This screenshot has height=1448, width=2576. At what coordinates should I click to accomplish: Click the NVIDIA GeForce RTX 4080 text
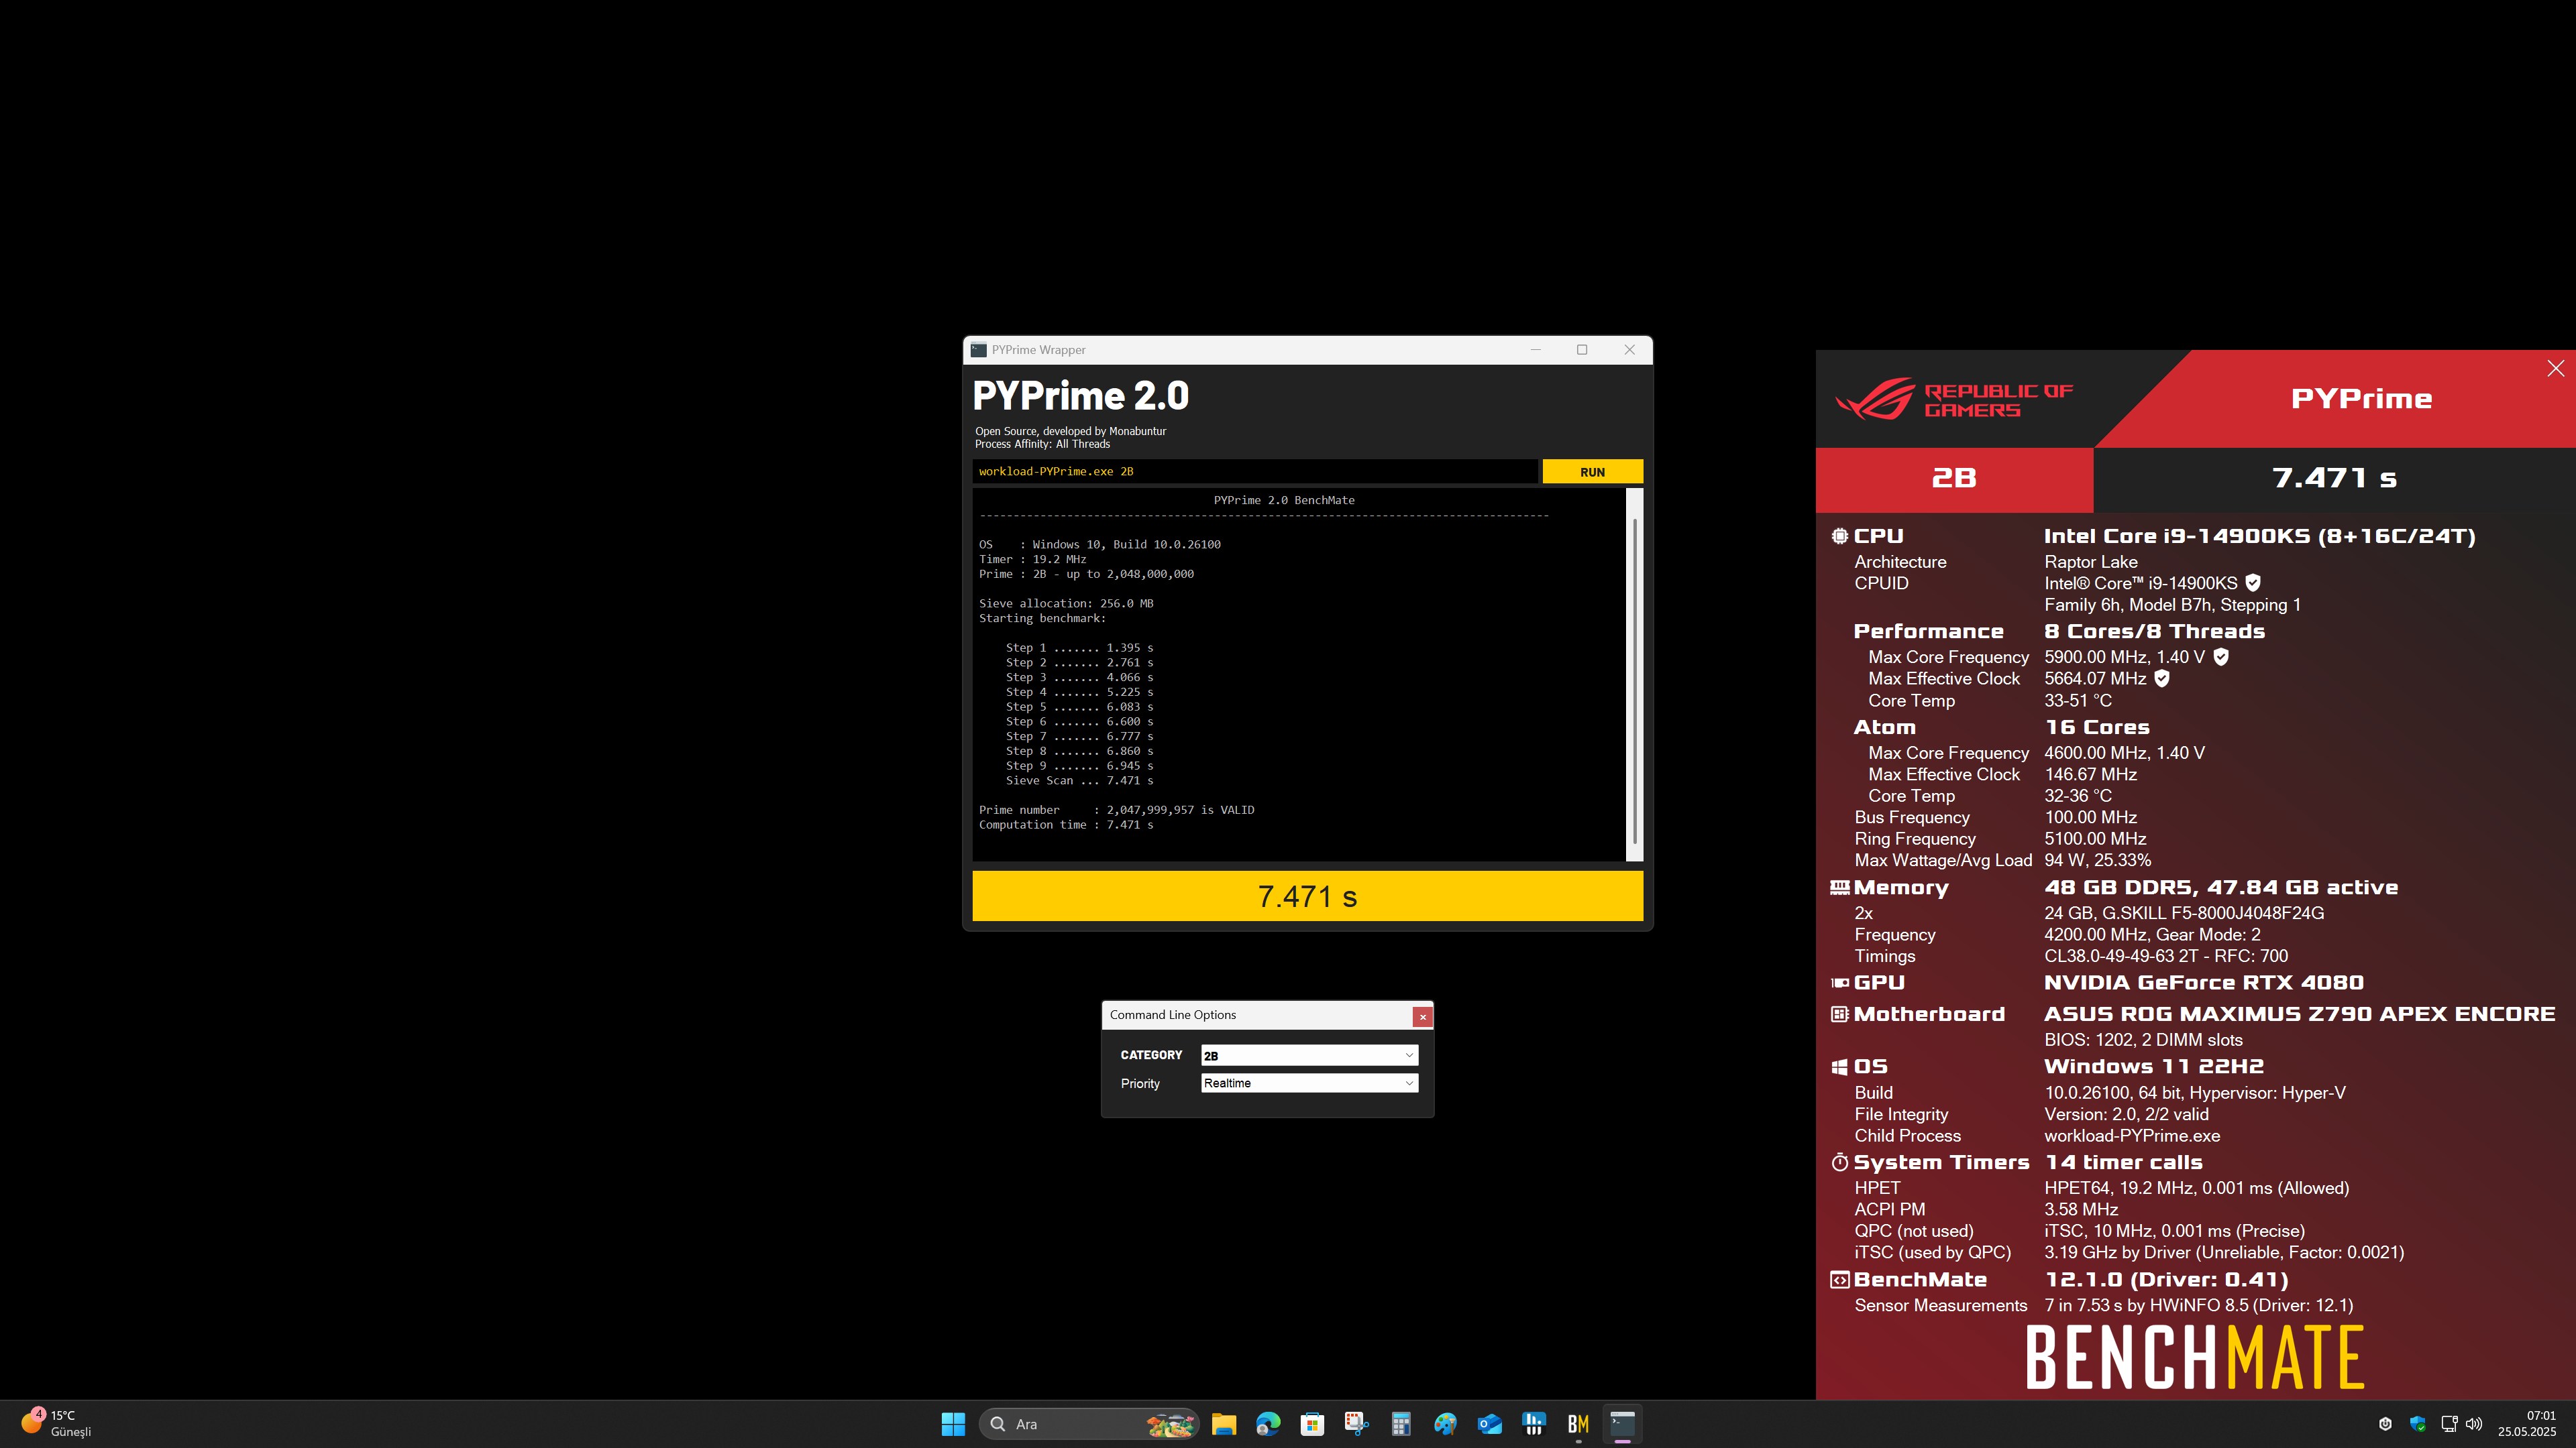coord(2204,983)
